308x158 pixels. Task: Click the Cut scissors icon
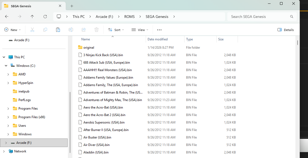tap(32, 30)
